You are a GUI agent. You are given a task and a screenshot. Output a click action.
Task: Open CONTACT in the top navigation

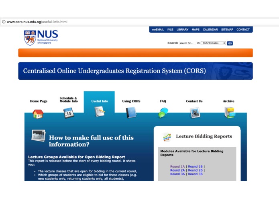click(243, 30)
